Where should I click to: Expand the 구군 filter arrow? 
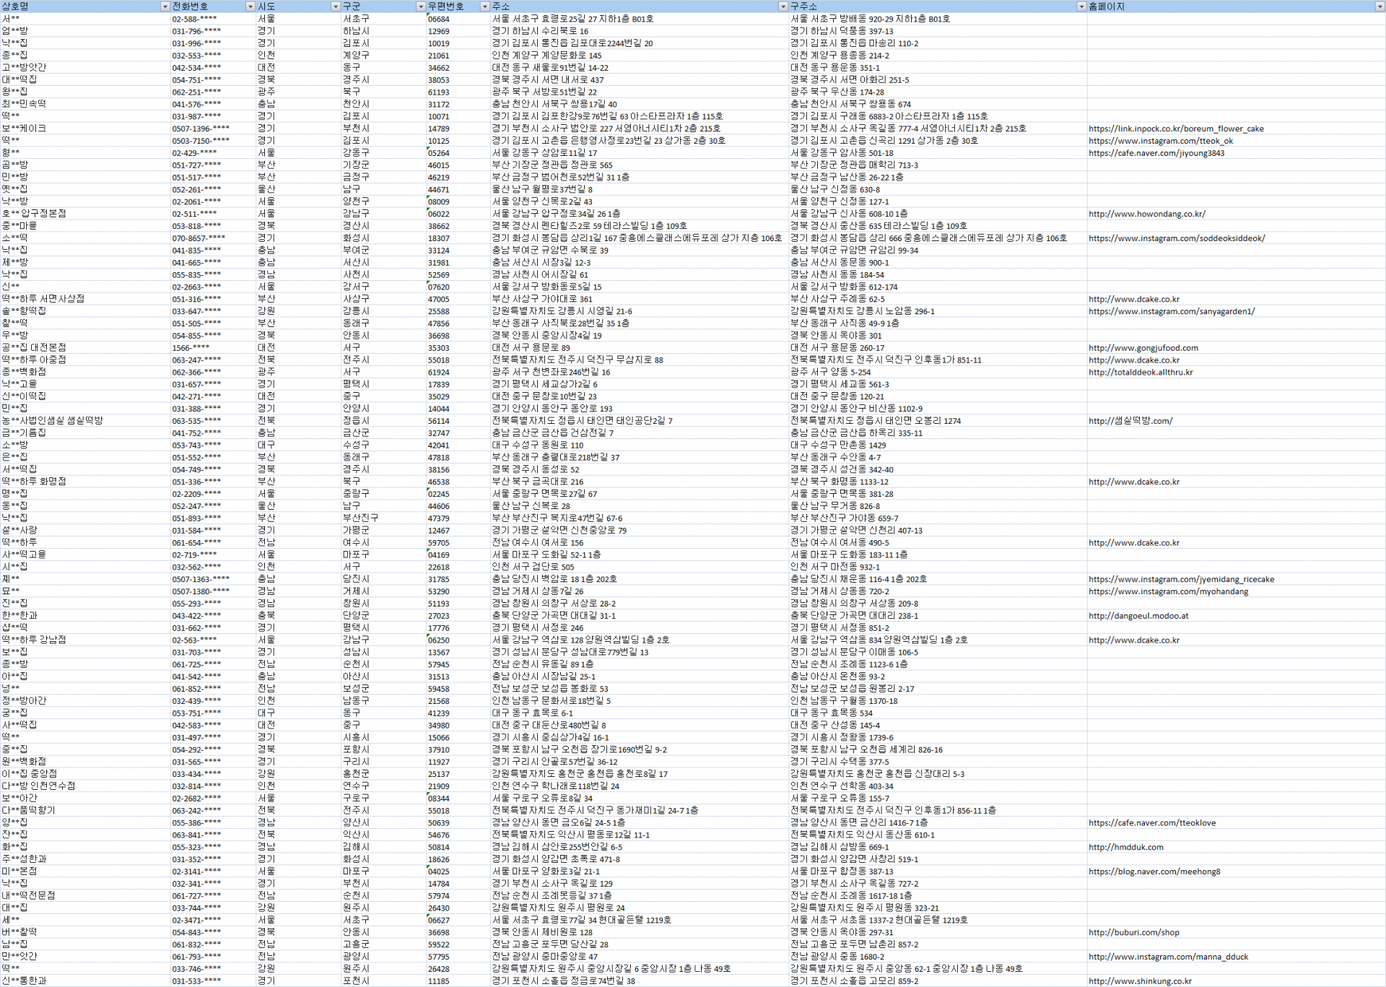[420, 6]
